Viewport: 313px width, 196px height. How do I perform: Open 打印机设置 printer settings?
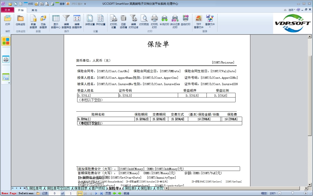click(x=113, y=21)
